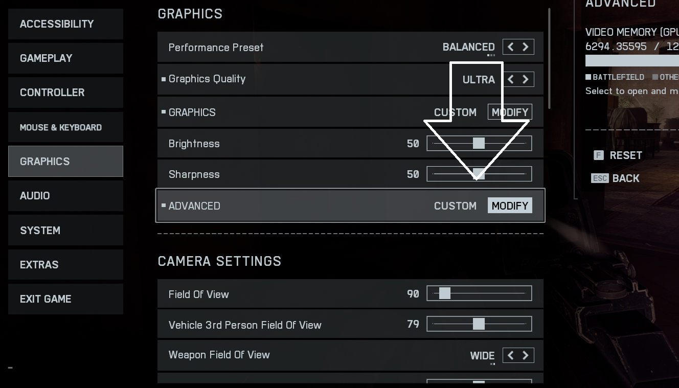Screen dimensions: 679x388
Task: Click Graphics Quality right arrow
Action: point(526,79)
